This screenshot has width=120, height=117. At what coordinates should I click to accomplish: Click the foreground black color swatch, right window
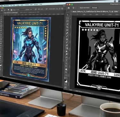pos(65,80)
